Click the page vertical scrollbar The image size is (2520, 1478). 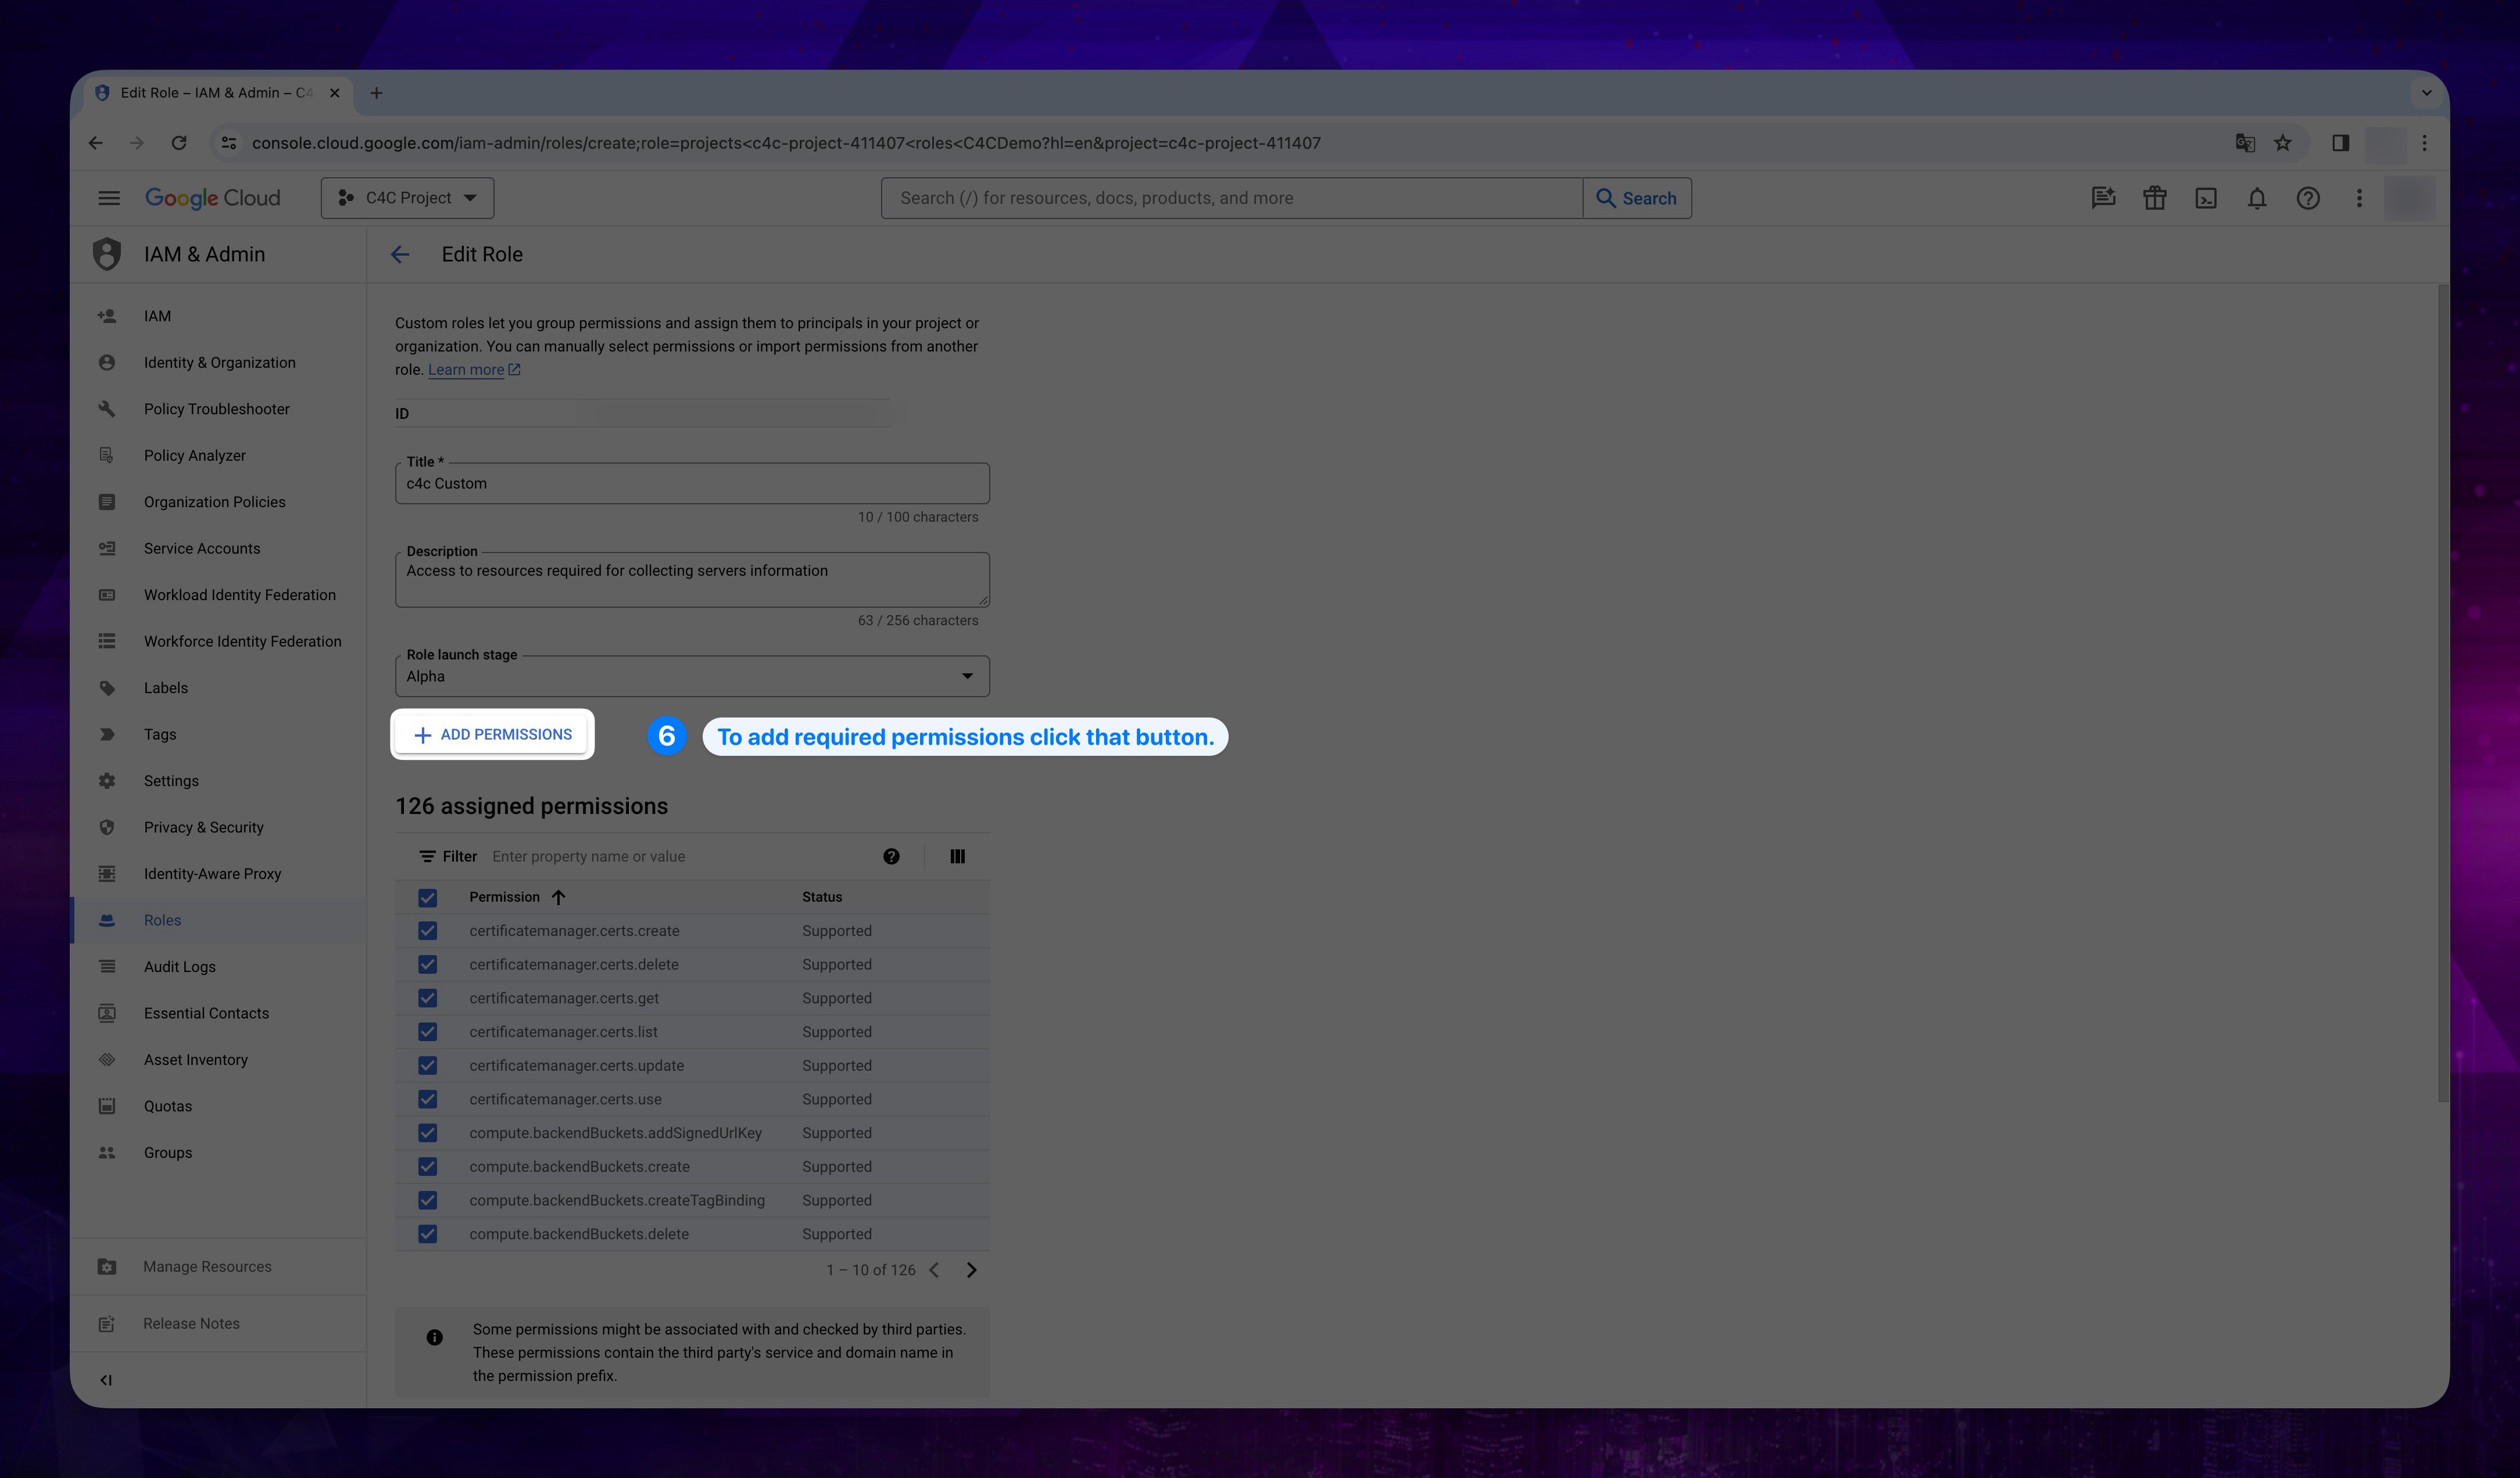(x=2443, y=694)
